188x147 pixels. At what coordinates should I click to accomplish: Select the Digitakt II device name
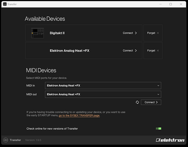pos(57,33)
